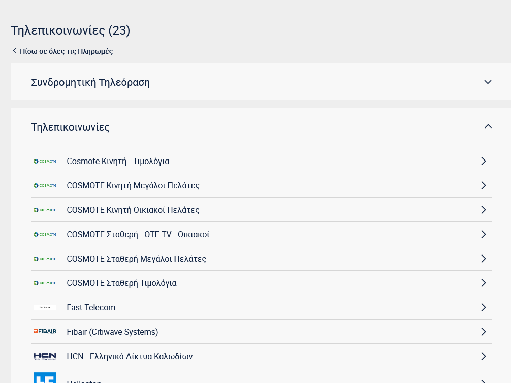Click the arrow for HCN - Ελληνικά Δίκτυα Καλωδίων
The image size is (511, 383).
coord(484,356)
